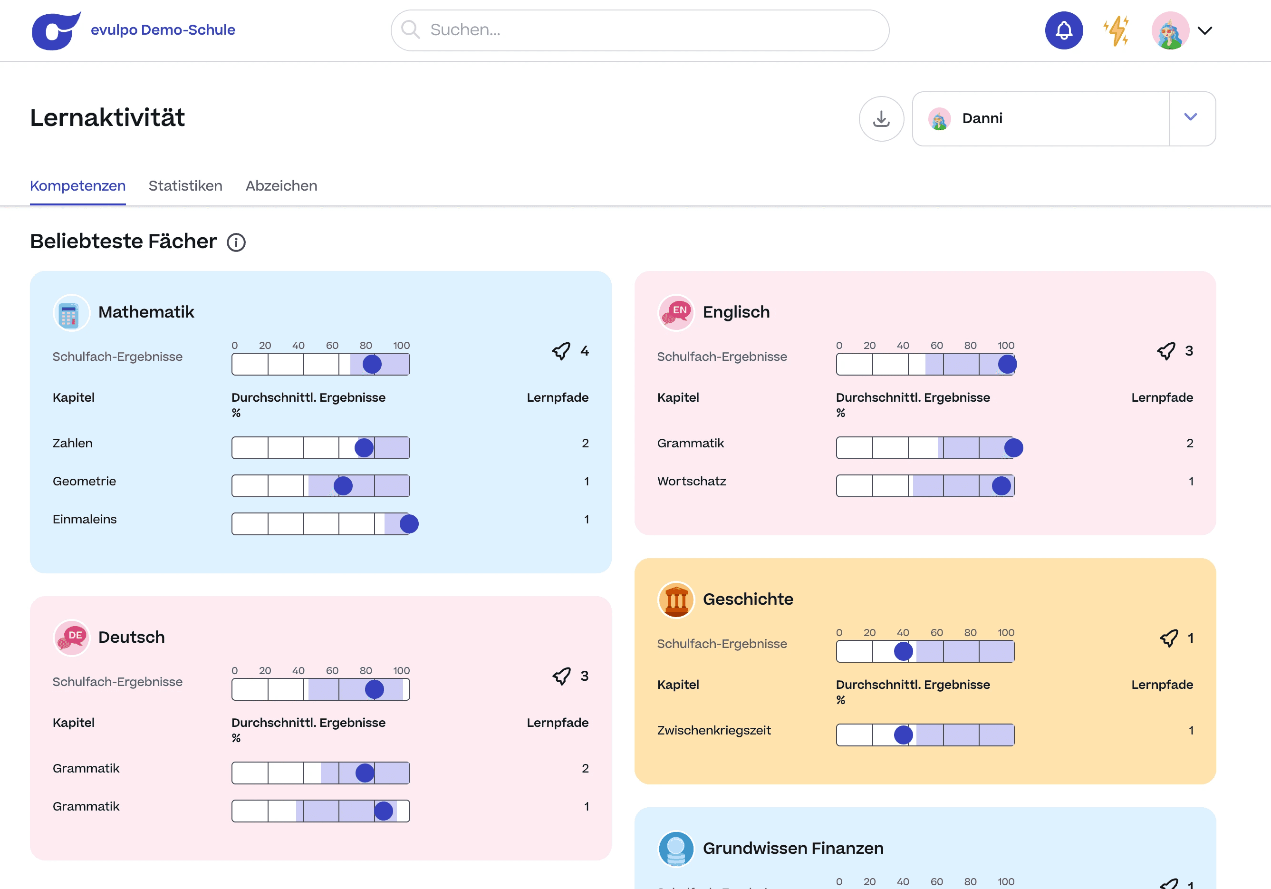Switch to the Abzeichen tab
Image resolution: width=1271 pixels, height=889 pixels.
point(281,186)
